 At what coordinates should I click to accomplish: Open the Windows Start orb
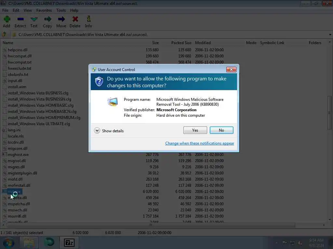(8, 243)
